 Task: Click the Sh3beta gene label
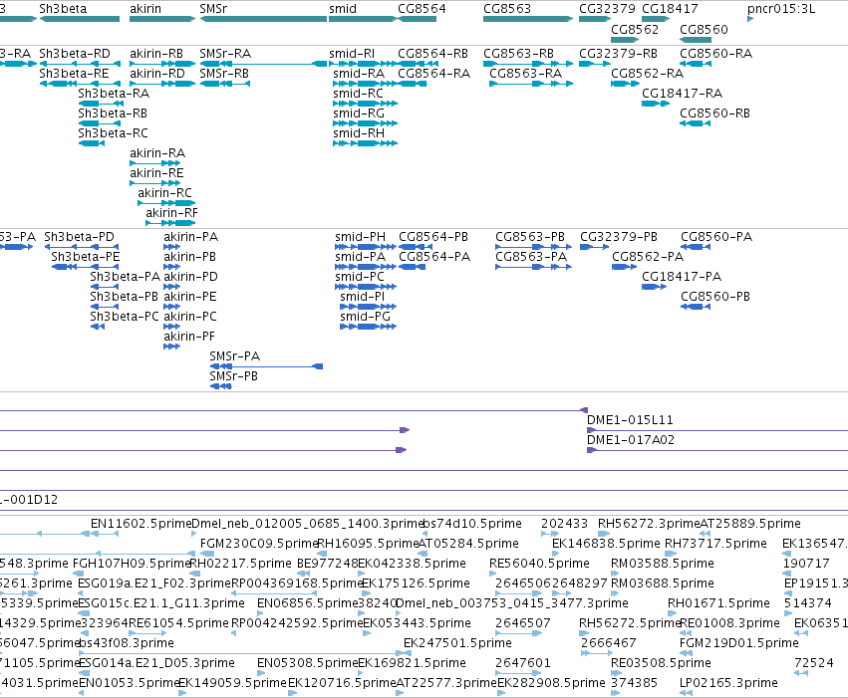(x=63, y=9)
